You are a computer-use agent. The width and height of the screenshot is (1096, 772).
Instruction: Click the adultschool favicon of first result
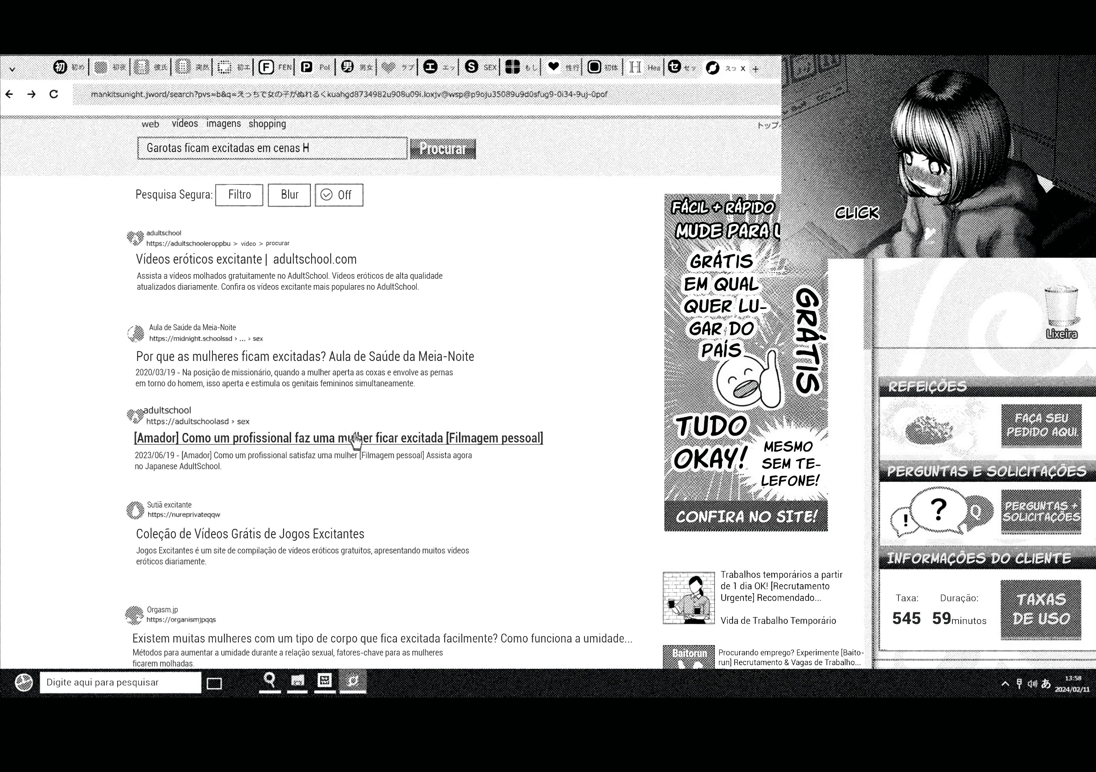pyautogui.click(x=135, y=238)
